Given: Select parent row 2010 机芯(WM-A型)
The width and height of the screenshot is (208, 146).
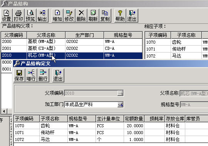Looking at the screenshot, I should point(72,55).
